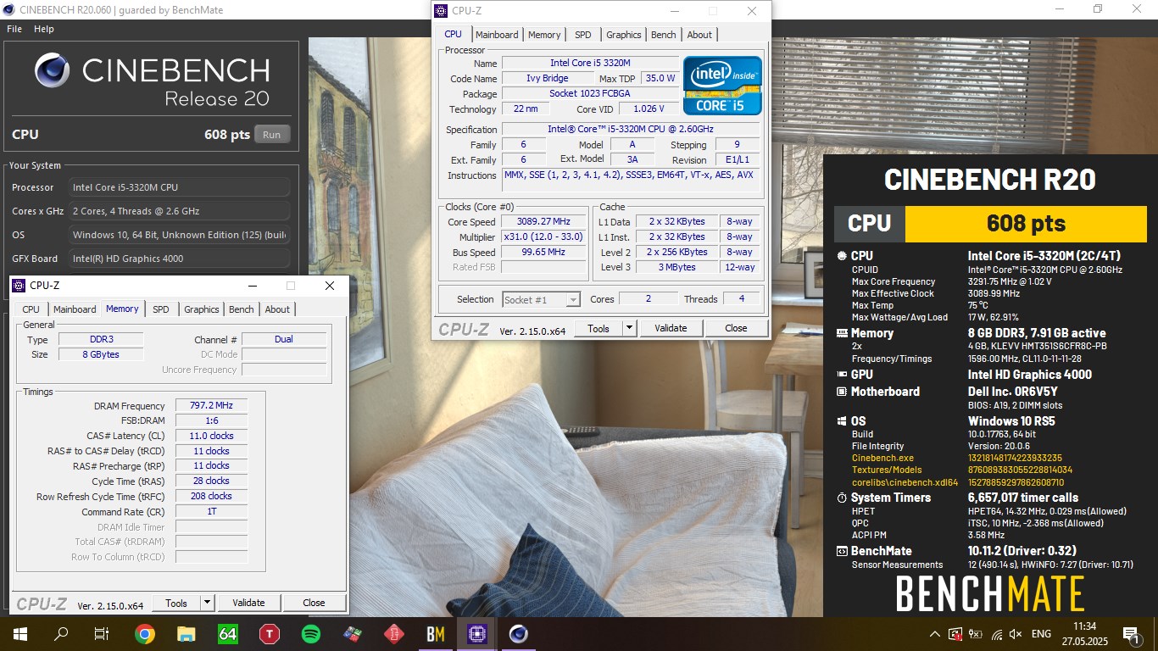This screenshot has height=651, width=1158.
Task: Click the taskbar clock showing 11:34
Action: pos(1084,633)
